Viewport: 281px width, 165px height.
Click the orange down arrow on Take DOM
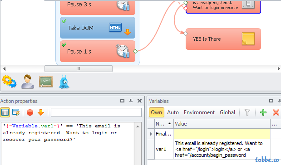click(128, 32)
